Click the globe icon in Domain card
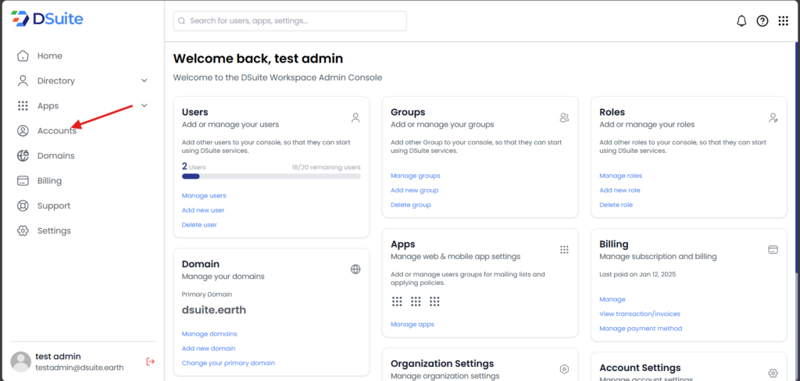 click(x=355, y=269)
